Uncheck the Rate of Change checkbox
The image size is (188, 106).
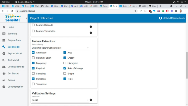click(65, 68)
